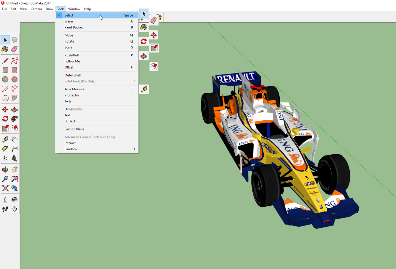Activate the Polygon tool icon
Image resolution: width=396 pixels, height=269 pixels.
point(15,79)
